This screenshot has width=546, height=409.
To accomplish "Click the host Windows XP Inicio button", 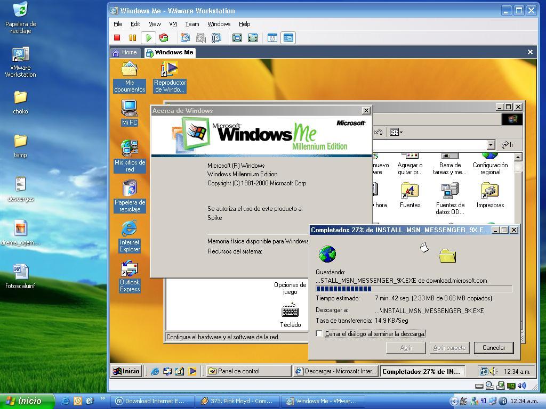I will coord(27,401).
